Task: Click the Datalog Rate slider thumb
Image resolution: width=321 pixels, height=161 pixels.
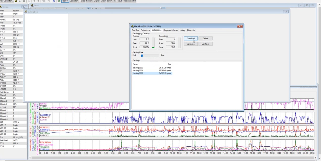Action: coord(142,56)
